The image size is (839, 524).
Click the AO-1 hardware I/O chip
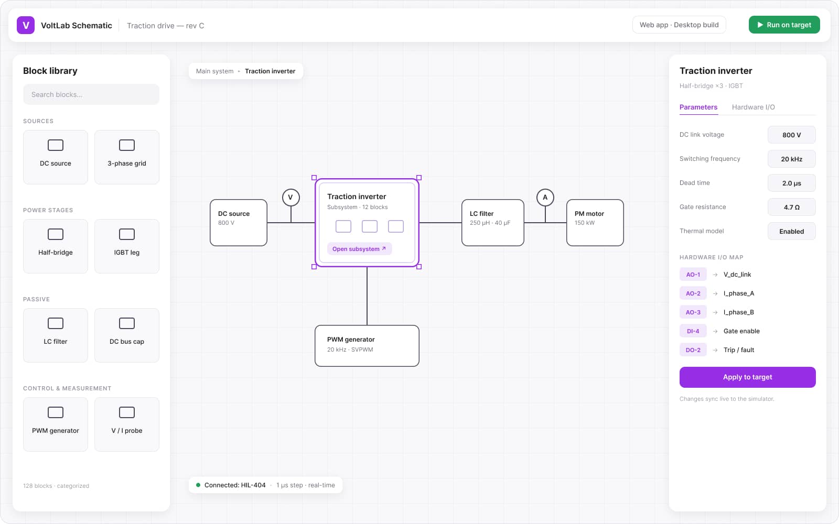click(x=693, y=275)
